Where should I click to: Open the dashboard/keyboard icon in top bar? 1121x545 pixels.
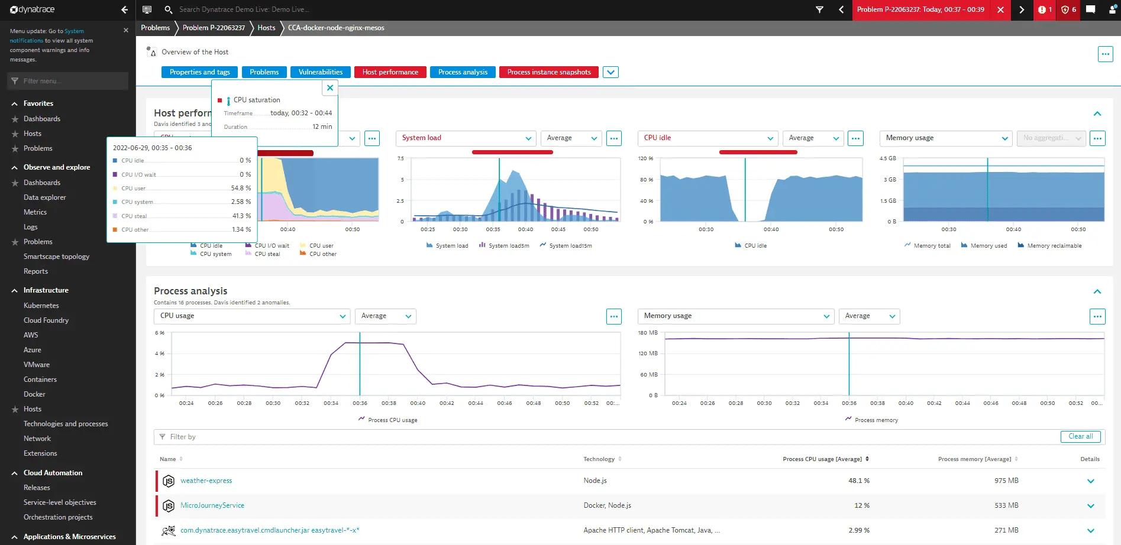click(147, 9)
